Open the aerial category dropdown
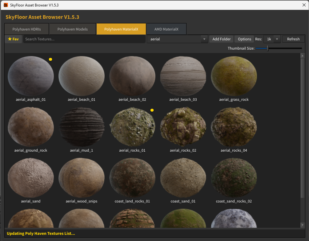The width and height of the screenshot is (309, 241). click(x=177, y=39)
